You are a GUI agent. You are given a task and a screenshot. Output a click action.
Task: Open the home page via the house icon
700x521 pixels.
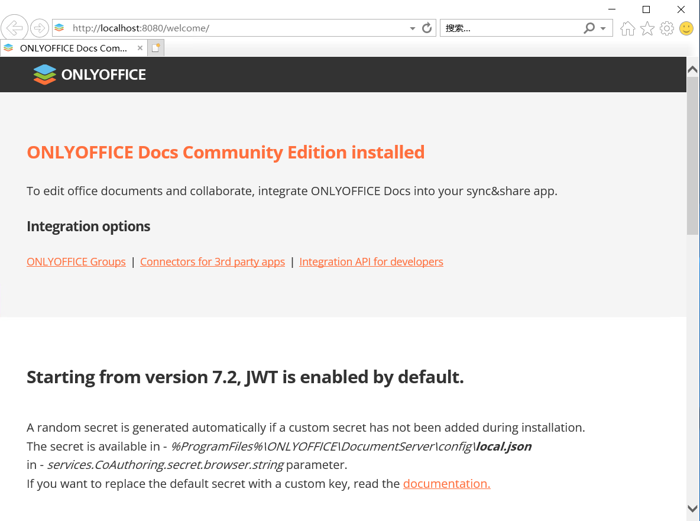tap(627, 28)
